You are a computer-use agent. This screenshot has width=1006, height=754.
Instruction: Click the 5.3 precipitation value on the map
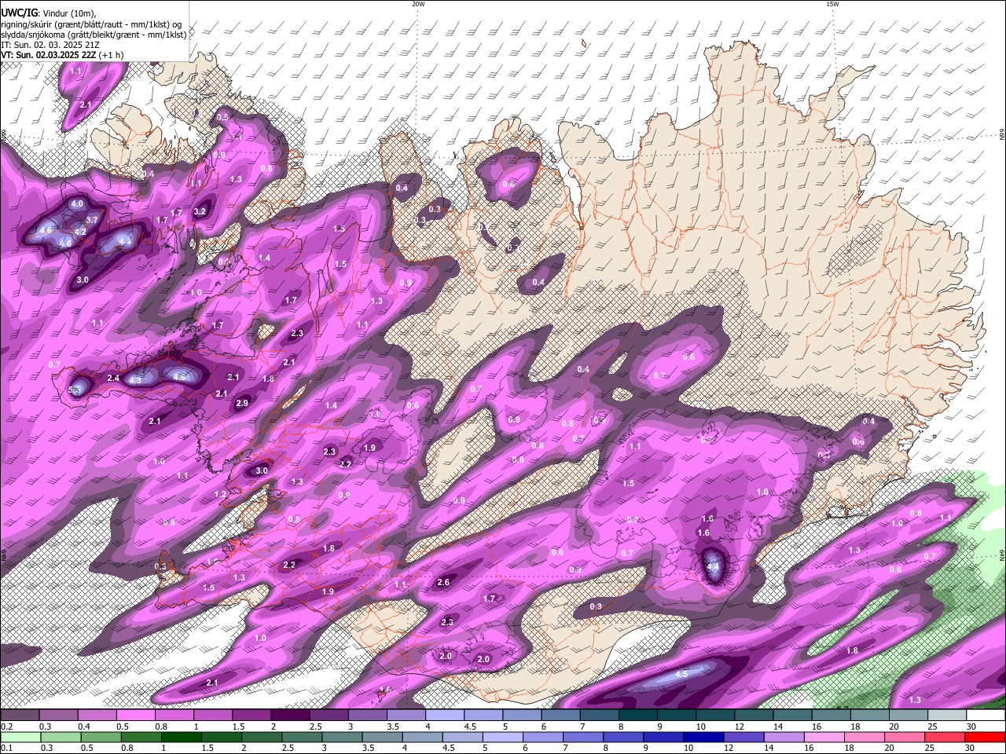tap(75, 390)
